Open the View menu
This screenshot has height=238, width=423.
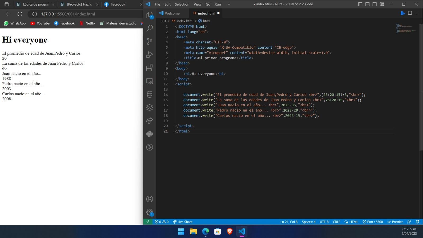197,4
